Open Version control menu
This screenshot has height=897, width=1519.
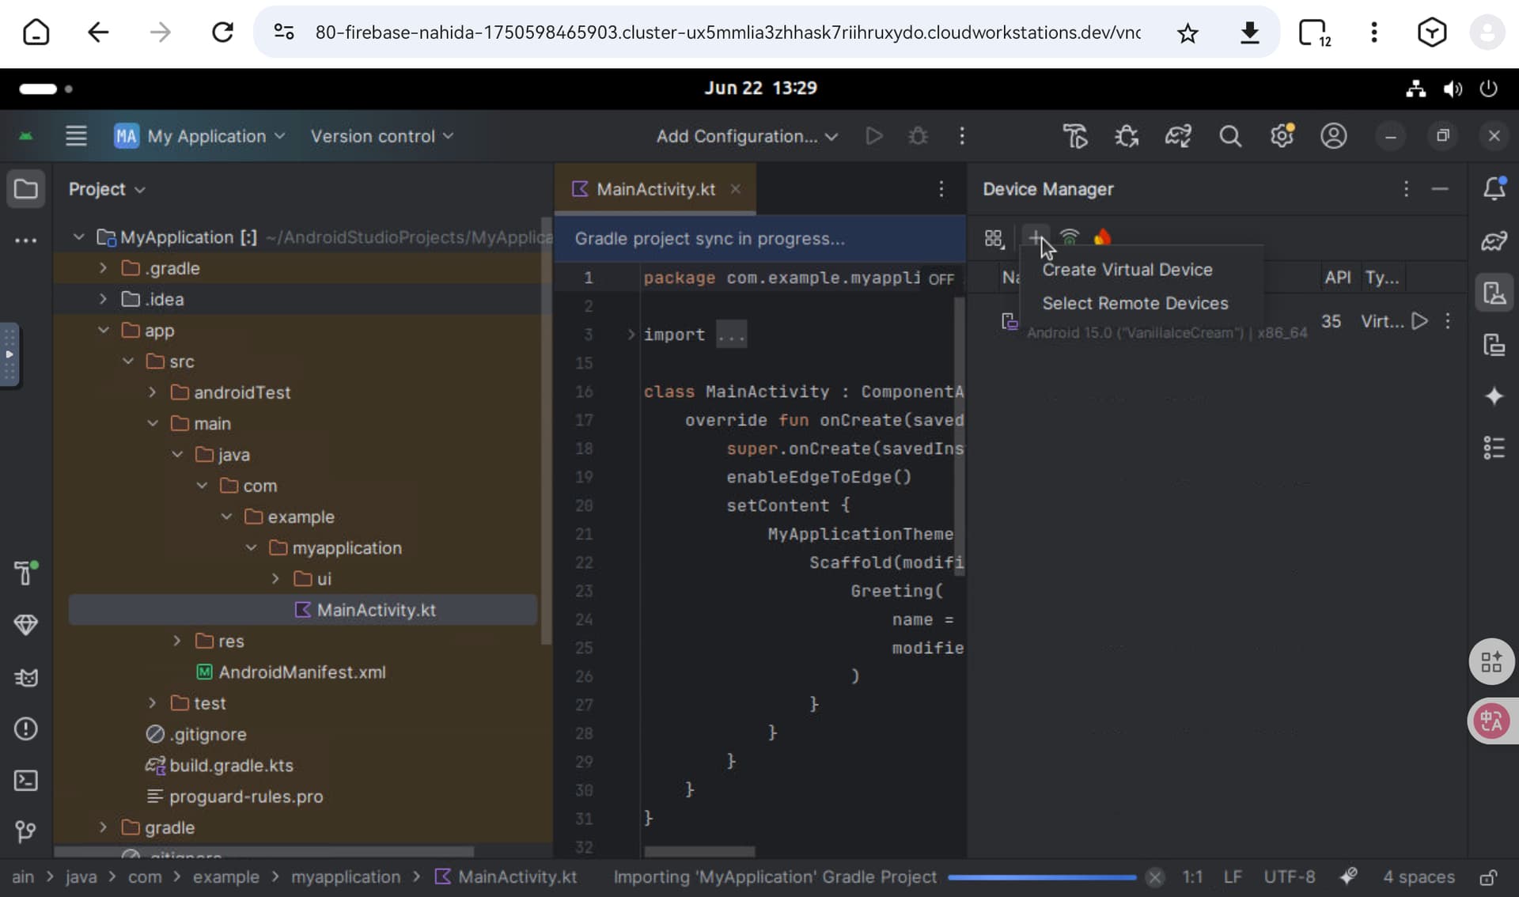[x=381, y=136]
